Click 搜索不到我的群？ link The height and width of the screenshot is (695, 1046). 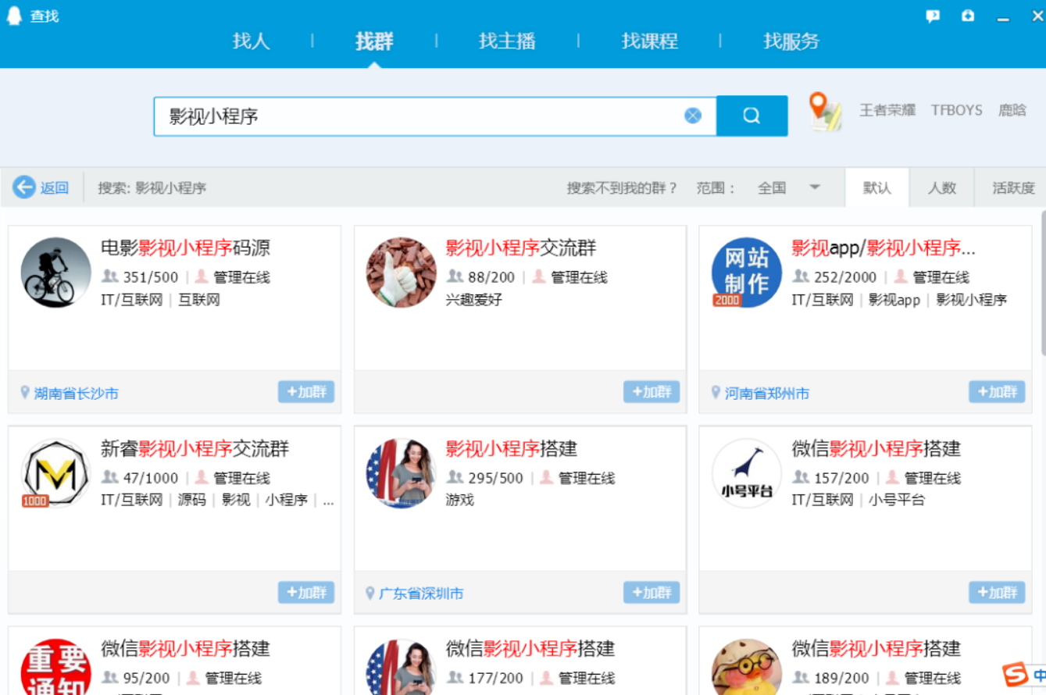(x=622, y=188)
